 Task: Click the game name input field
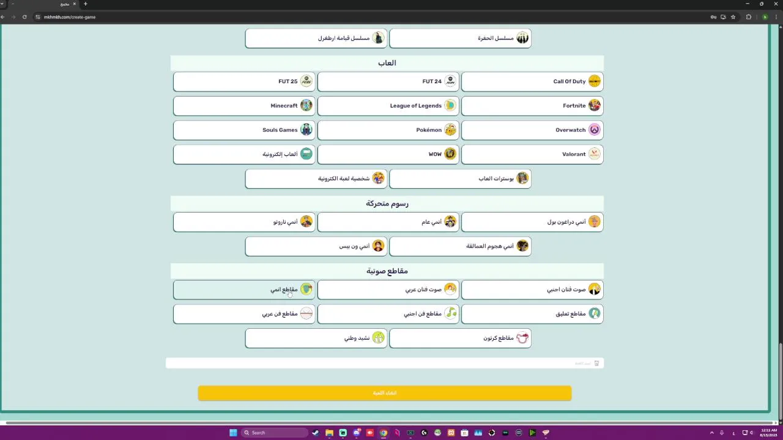[385, 363]
